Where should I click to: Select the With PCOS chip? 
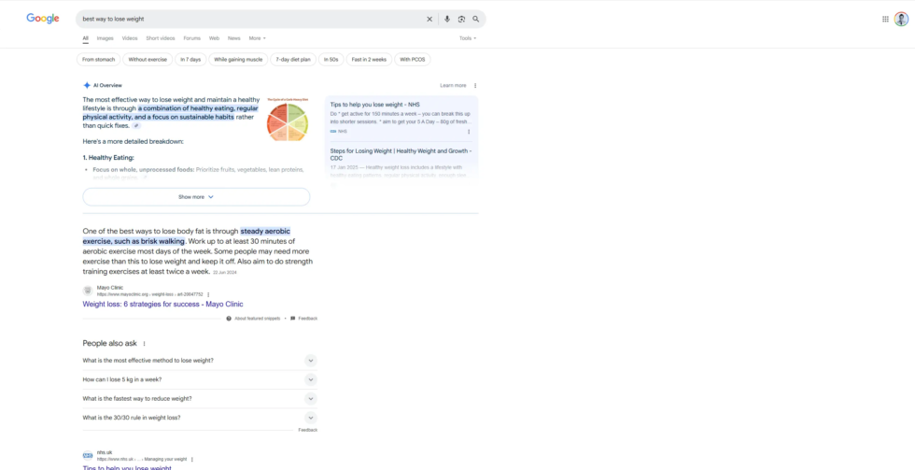click(x=413, y=60)
